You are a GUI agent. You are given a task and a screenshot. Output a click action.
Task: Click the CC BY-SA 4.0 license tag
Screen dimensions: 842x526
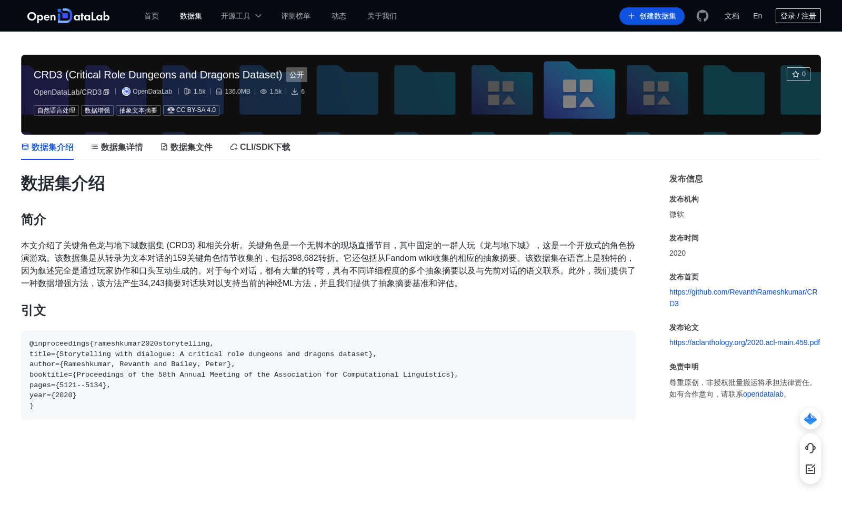[x=191, y=110]
